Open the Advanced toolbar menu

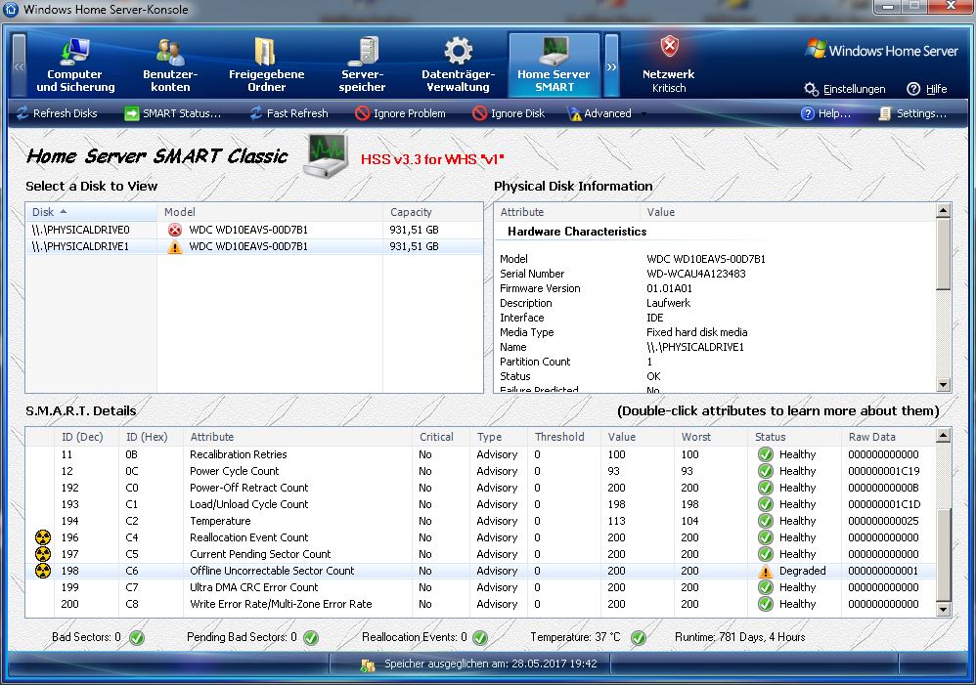coord(599,113)
